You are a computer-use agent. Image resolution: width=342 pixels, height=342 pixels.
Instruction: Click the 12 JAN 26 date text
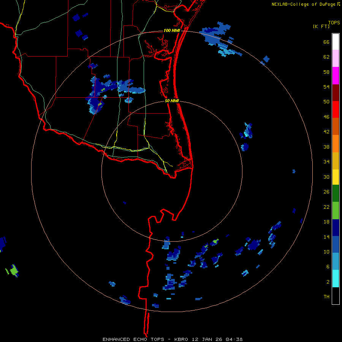click(x=207, y=339)
